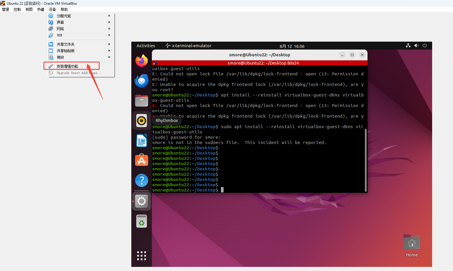
Task: Open the Help question mark icon
Action: 142,180
